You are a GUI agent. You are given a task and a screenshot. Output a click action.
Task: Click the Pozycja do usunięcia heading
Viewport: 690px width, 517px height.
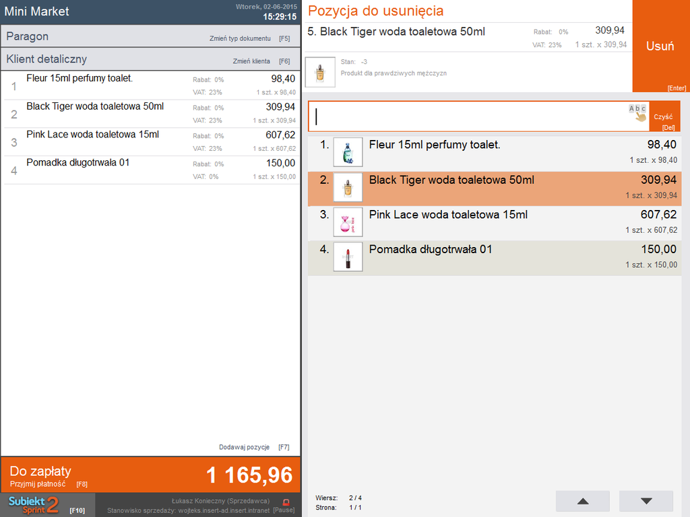[376, 11]
